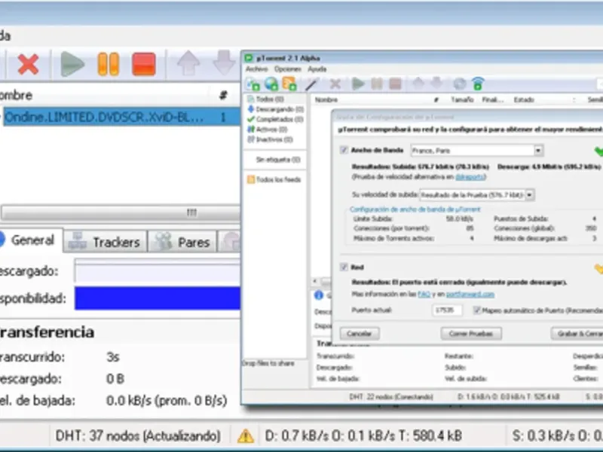Select the Descargando category in sidebar
The image size is (603, 452).
[276, 109]
